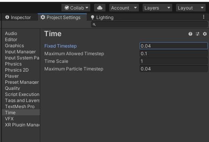Switch to the Inspector tab
Screen dimensions: 209x142
click(x=18, y=18)
